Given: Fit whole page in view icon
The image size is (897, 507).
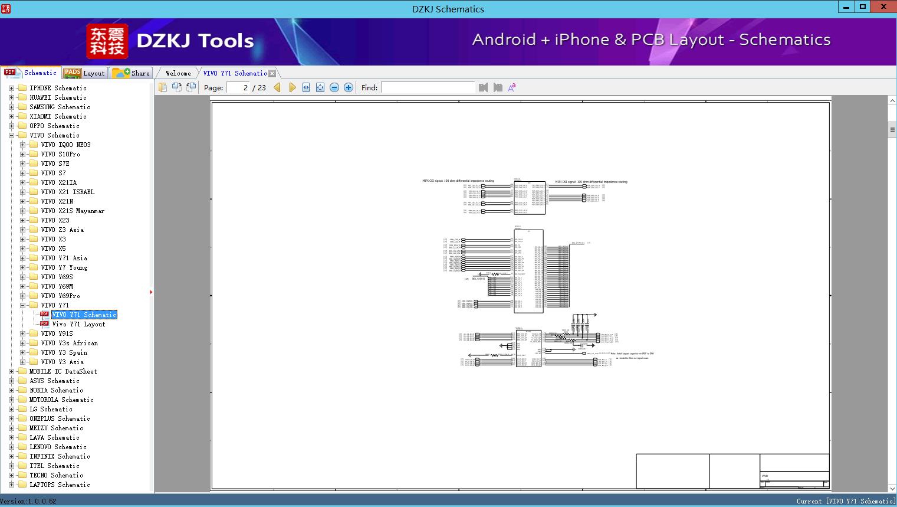Looking at the screenshot, I should coord(320,87).
